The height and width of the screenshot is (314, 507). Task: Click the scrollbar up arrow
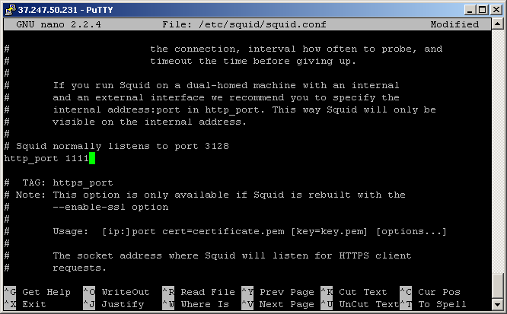click(497, 24)
